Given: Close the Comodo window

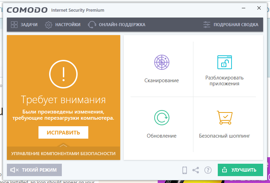Looking at the screenshot, I should (x=259, y=8).
